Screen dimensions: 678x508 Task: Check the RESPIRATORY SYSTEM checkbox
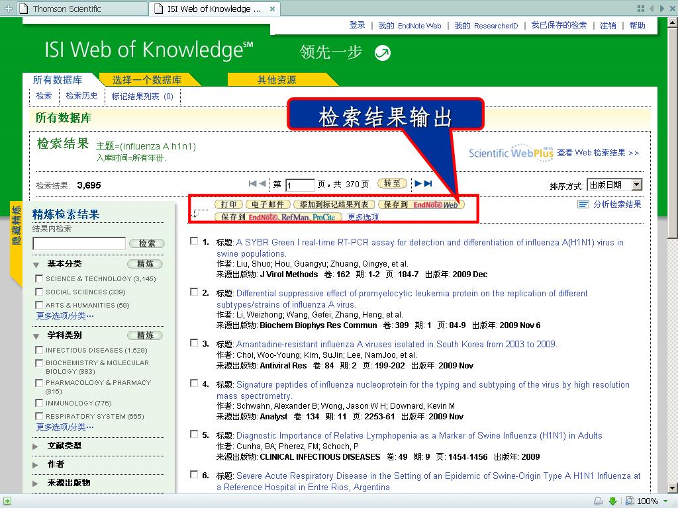(39, 416)
